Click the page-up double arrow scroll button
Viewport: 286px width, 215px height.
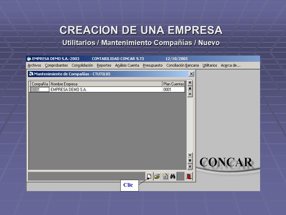pos(190,89)
